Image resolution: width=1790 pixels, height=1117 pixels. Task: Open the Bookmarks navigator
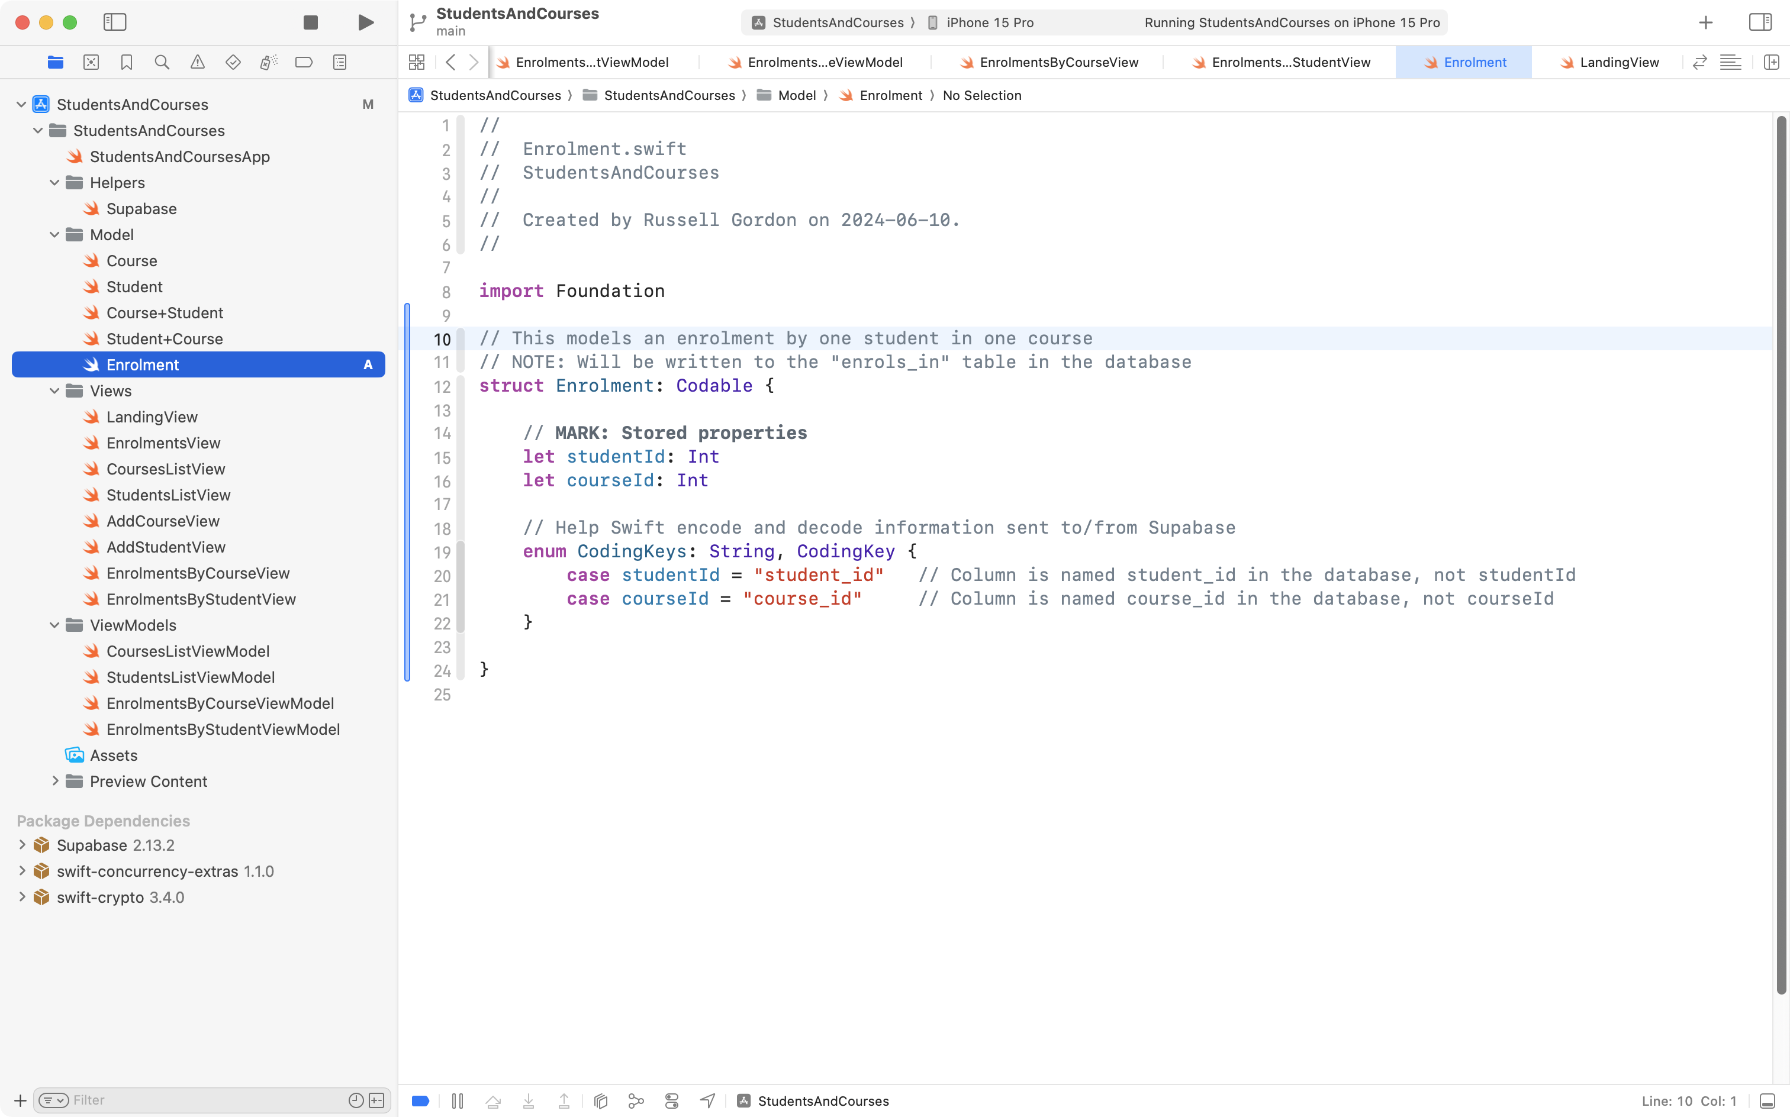127,62
